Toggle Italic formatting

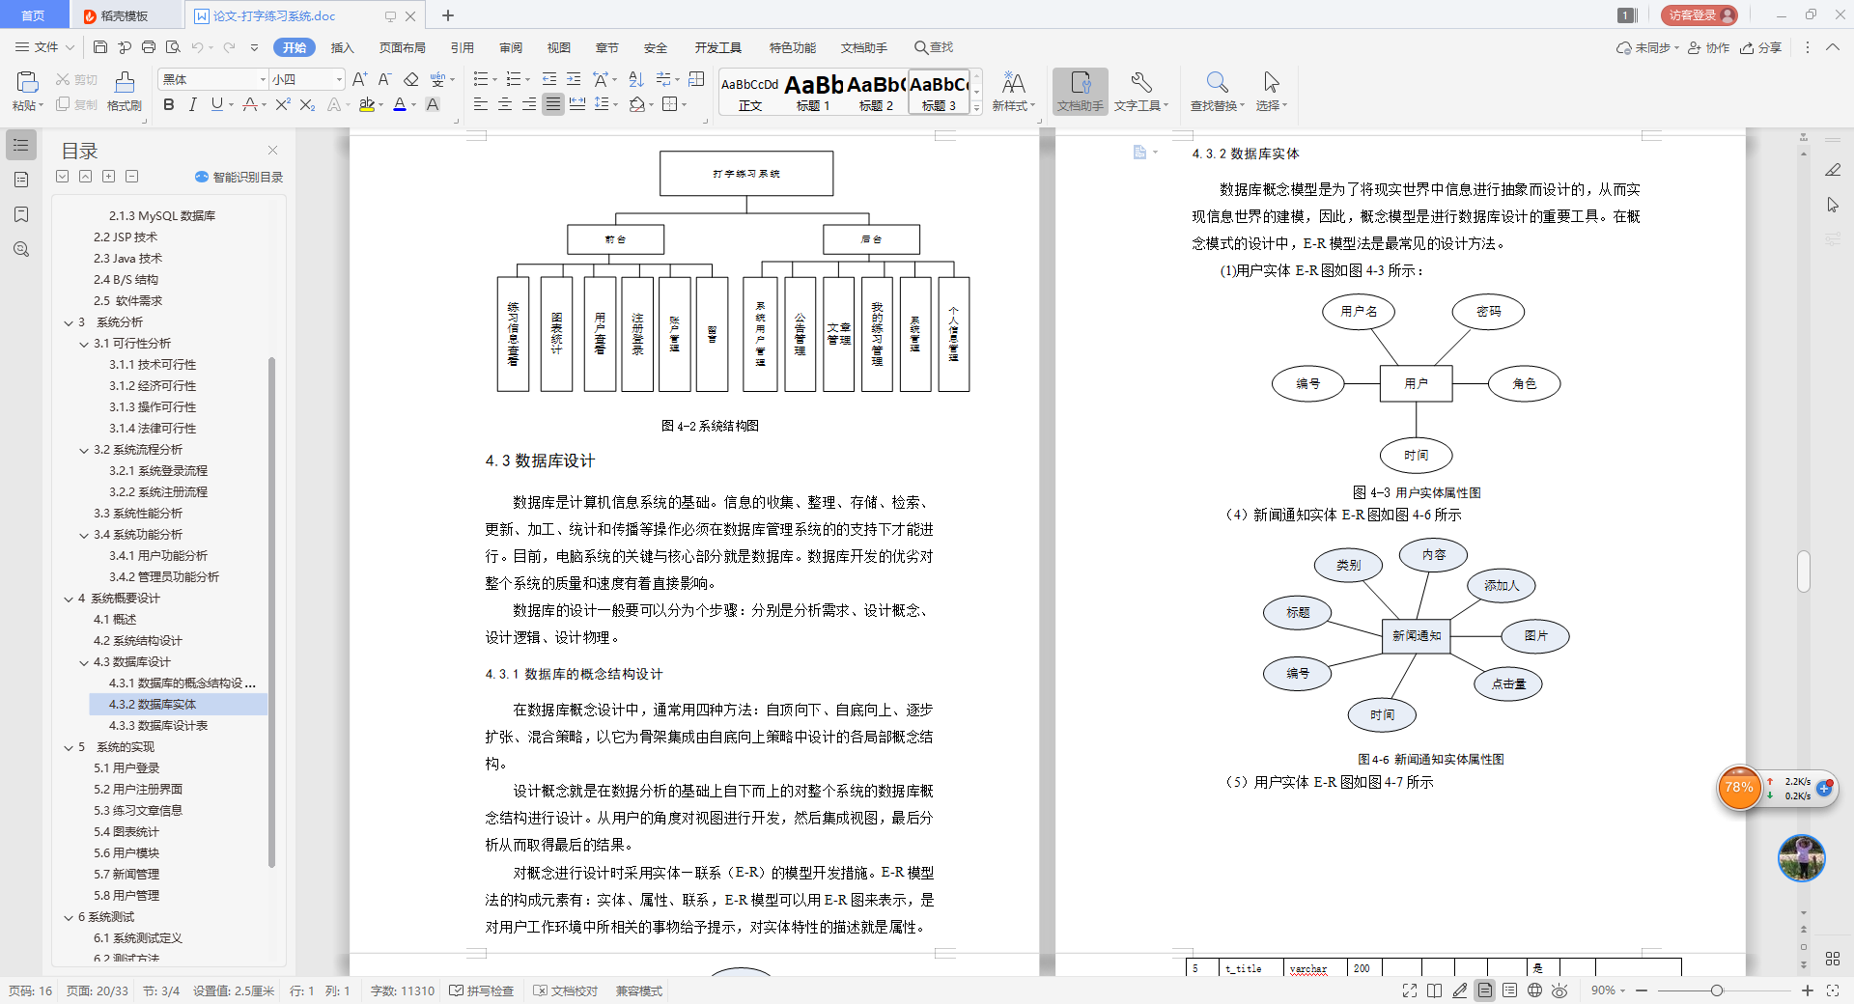coord(193,104)
